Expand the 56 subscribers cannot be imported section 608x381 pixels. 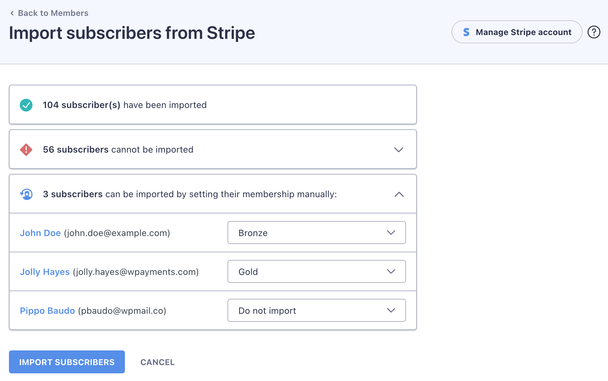(399, 150)
